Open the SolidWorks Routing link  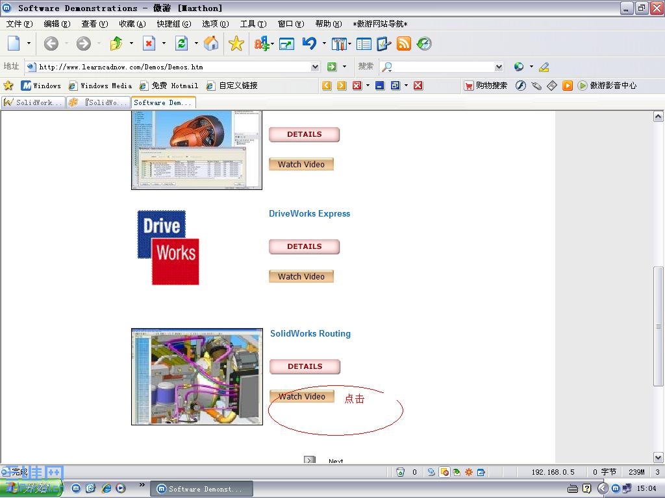click(x=310, y=334)
